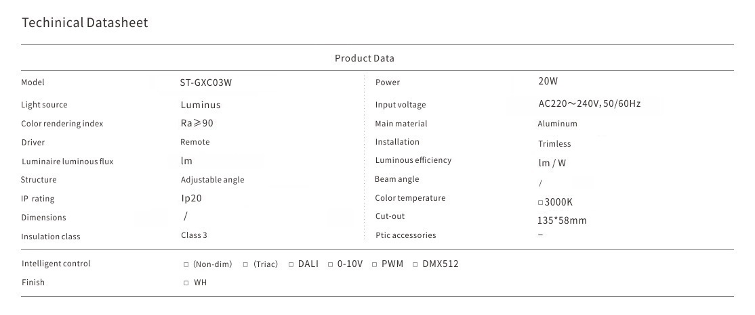Click the Adjustable angle structure value
Screen dimensions: 755x315
(x=212, y=180)
